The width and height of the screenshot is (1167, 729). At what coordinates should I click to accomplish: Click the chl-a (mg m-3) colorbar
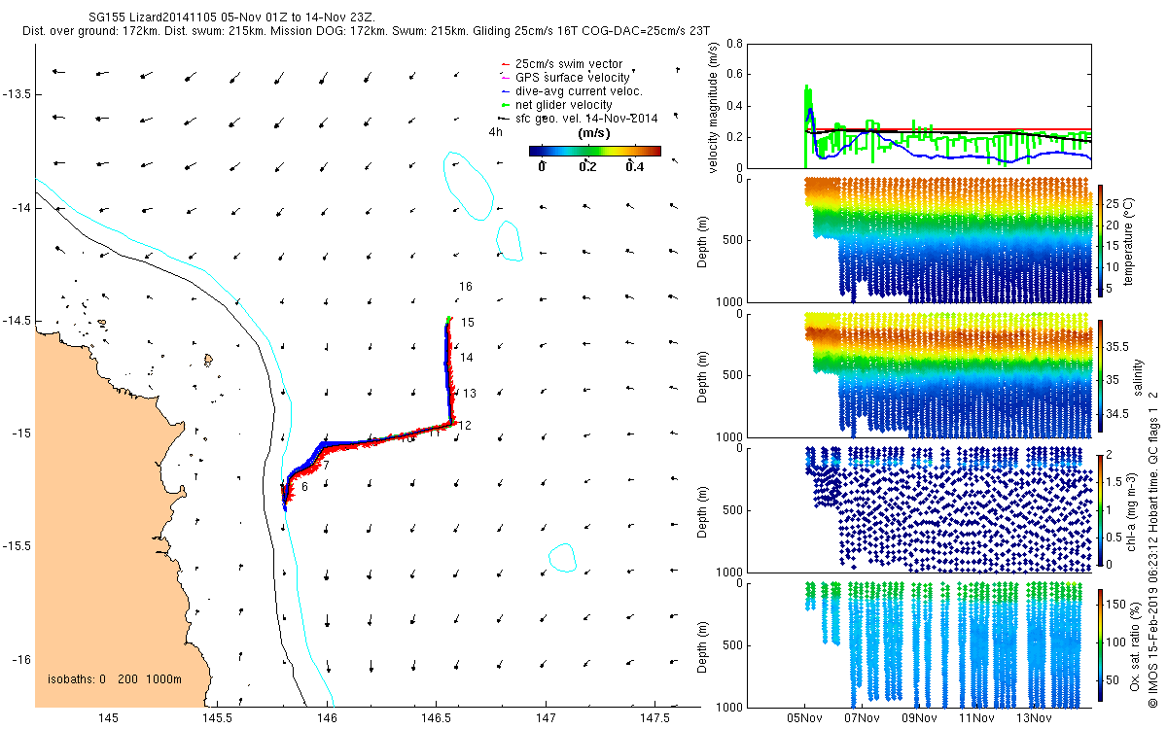[x=1100, y=509]
